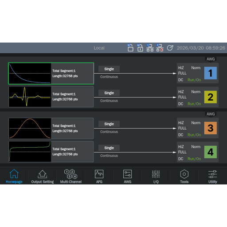
Task: Click the disconnected network icon with red X
Action: [160, 48]
